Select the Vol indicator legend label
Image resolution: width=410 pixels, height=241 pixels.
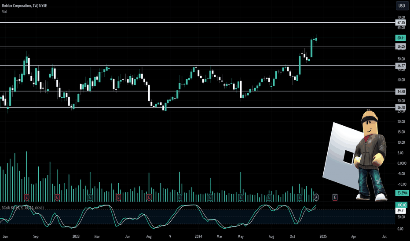click(4, 11)
